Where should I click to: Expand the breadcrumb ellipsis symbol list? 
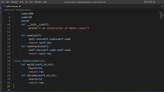coord(33,10)
